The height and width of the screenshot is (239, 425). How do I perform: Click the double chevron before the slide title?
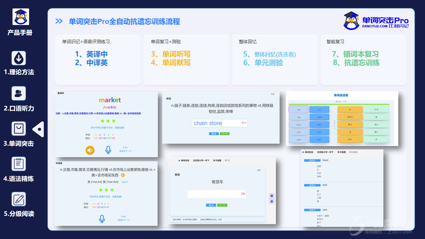coord(59,21)
